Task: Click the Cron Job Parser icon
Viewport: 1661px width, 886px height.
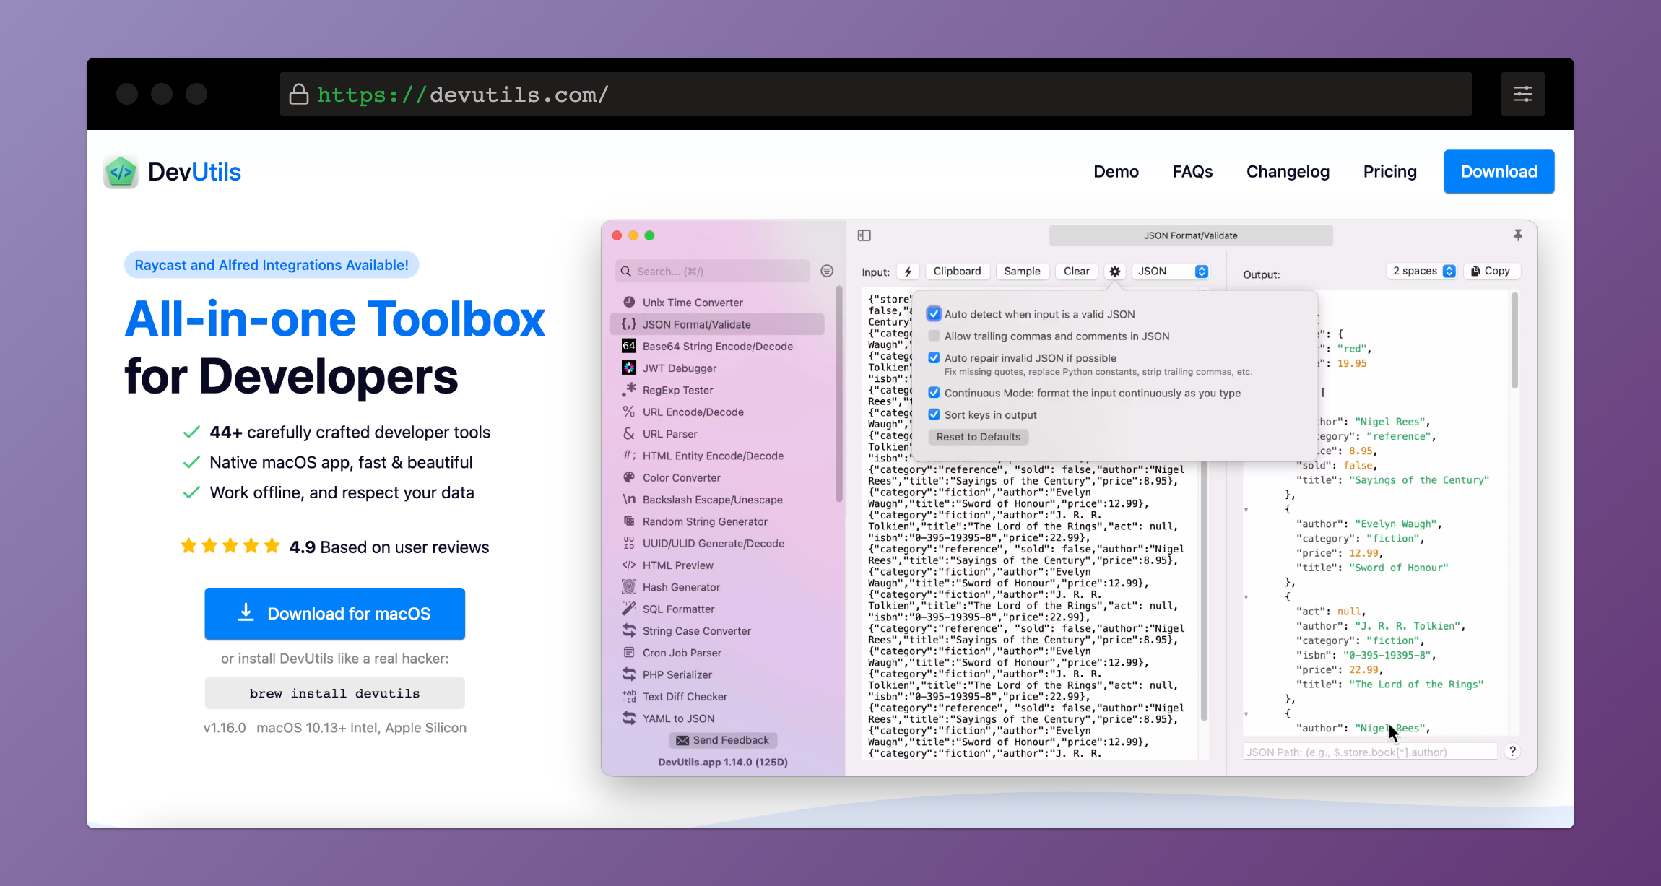Action: pyautogui.click(x=629, y=652)
